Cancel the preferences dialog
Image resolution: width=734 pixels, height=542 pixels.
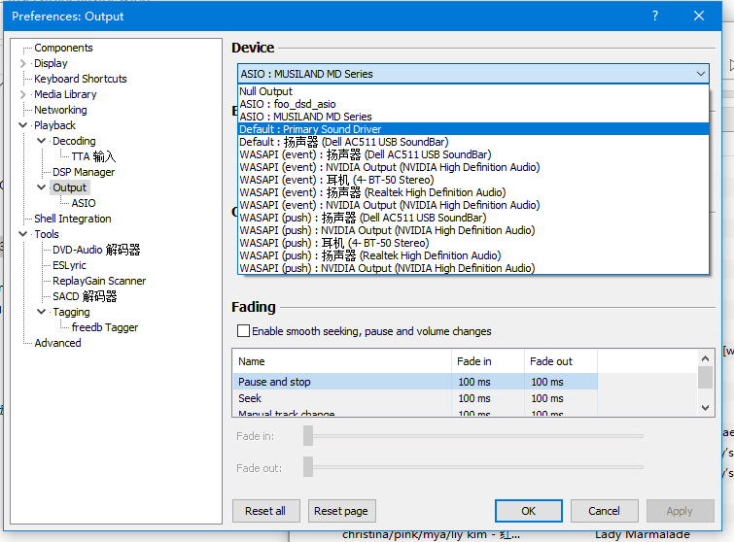click(x=604, y=511)
